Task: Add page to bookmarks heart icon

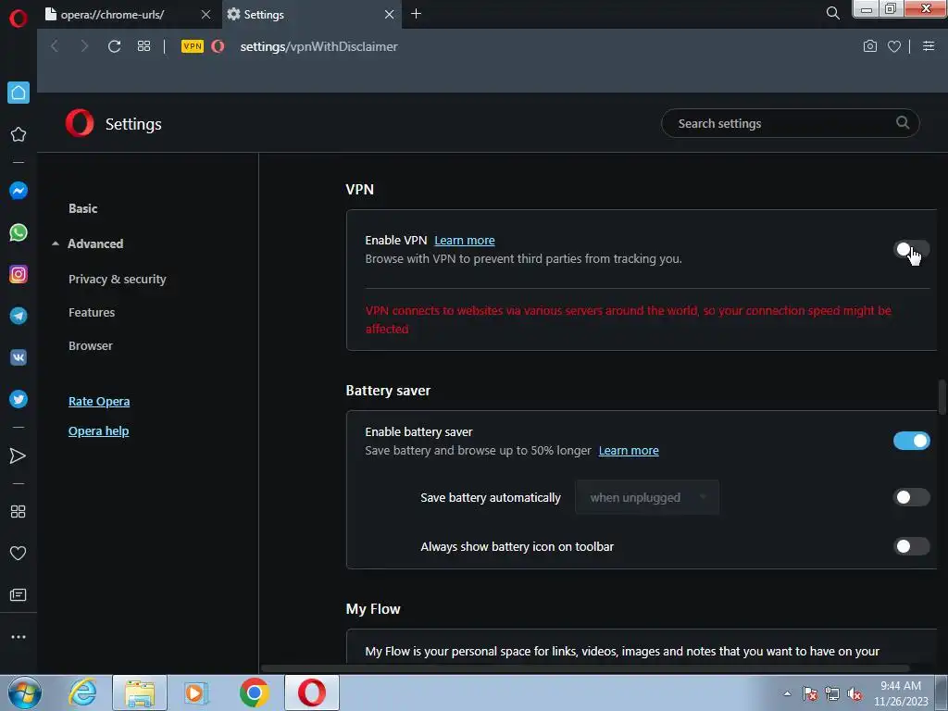Action: point(894,46)
